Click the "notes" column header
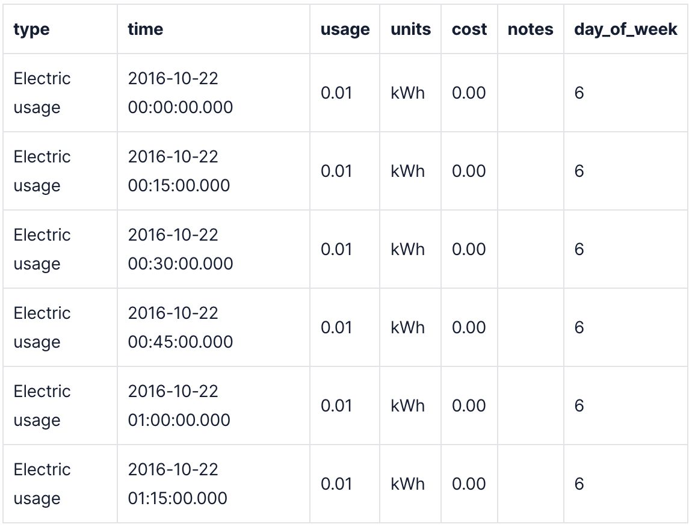This screenshot has height=527, width=692. (x=530, y=29)
